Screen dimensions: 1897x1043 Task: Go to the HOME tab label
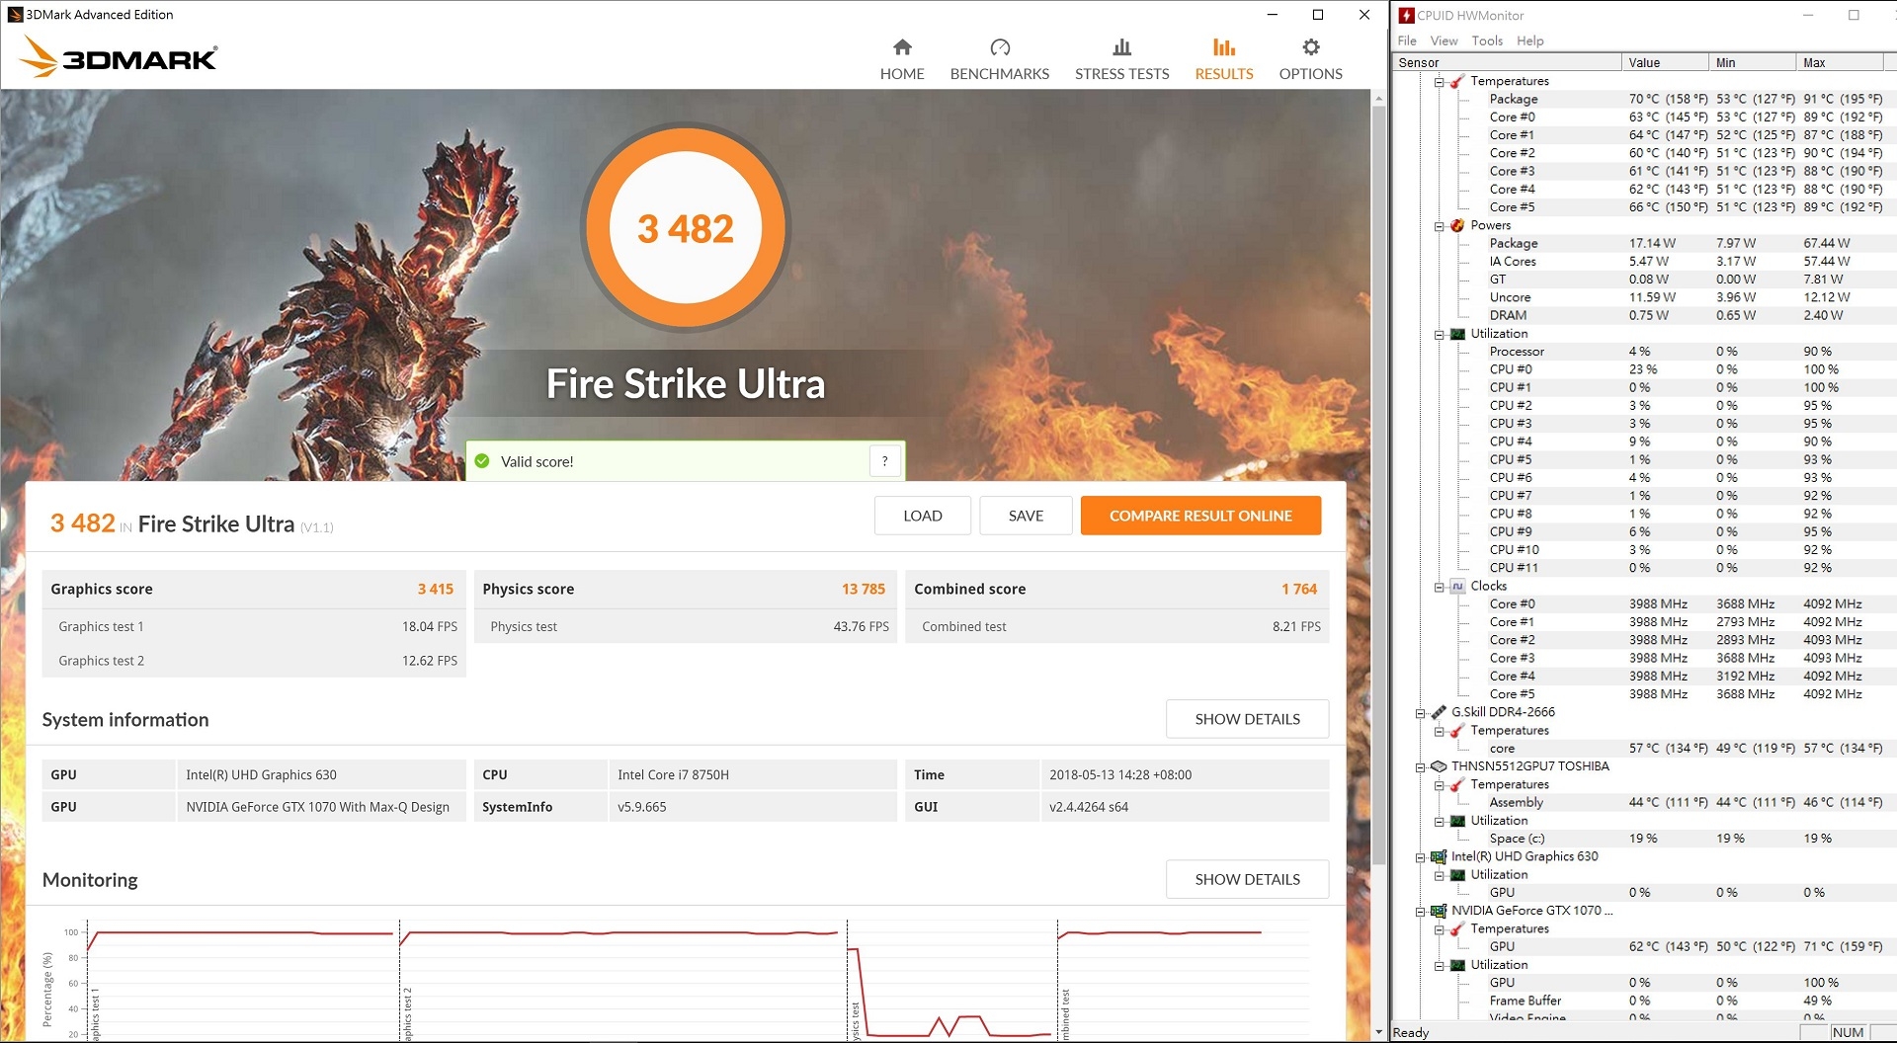click(902, 74)
